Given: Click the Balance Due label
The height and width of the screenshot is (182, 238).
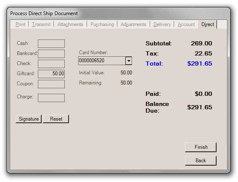Looking at the screenshot, I should 157,107.
